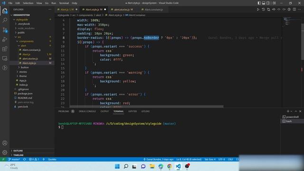Open File Explorer from taskbar

[x=152, y=166]
